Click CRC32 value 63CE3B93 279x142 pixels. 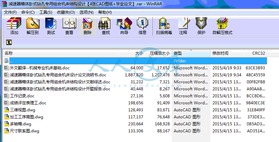pos(255,68)
